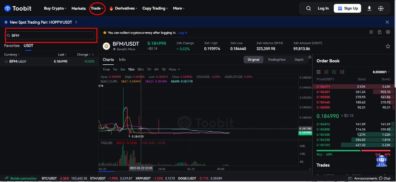This screenshot has width=396, height=182.
Task: Favorite BFM/USDT with header star icon
Action: click(x=388, y=46)
